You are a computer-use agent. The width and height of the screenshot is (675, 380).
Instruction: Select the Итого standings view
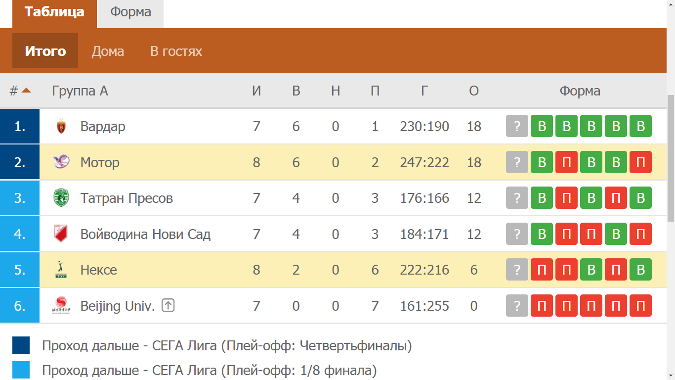[45, 51]
